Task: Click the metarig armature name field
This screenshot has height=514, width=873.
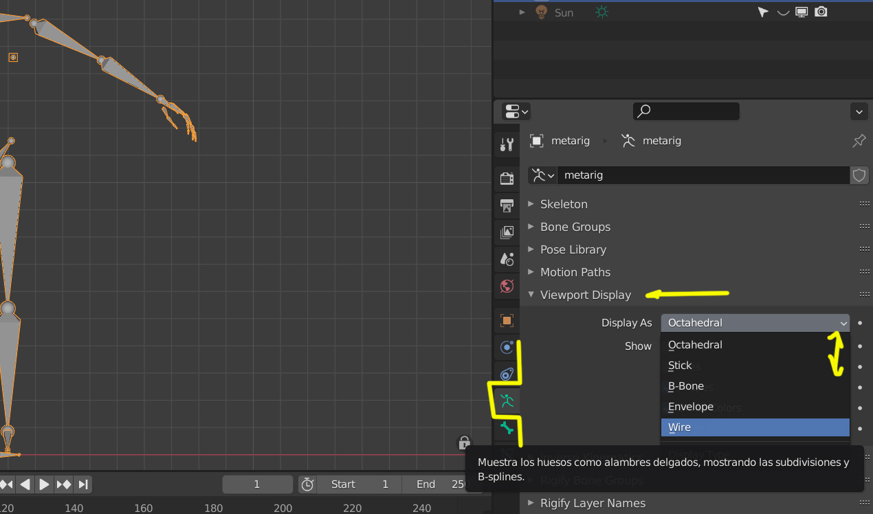Action: pos(703,175)
